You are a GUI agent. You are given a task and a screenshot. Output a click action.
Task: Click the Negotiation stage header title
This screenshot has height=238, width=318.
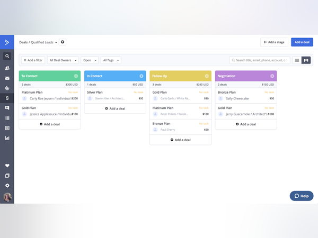(x=226, y=76)
